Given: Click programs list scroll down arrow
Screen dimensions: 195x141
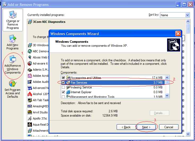Looking at the screenshot, I should point(188,134).
